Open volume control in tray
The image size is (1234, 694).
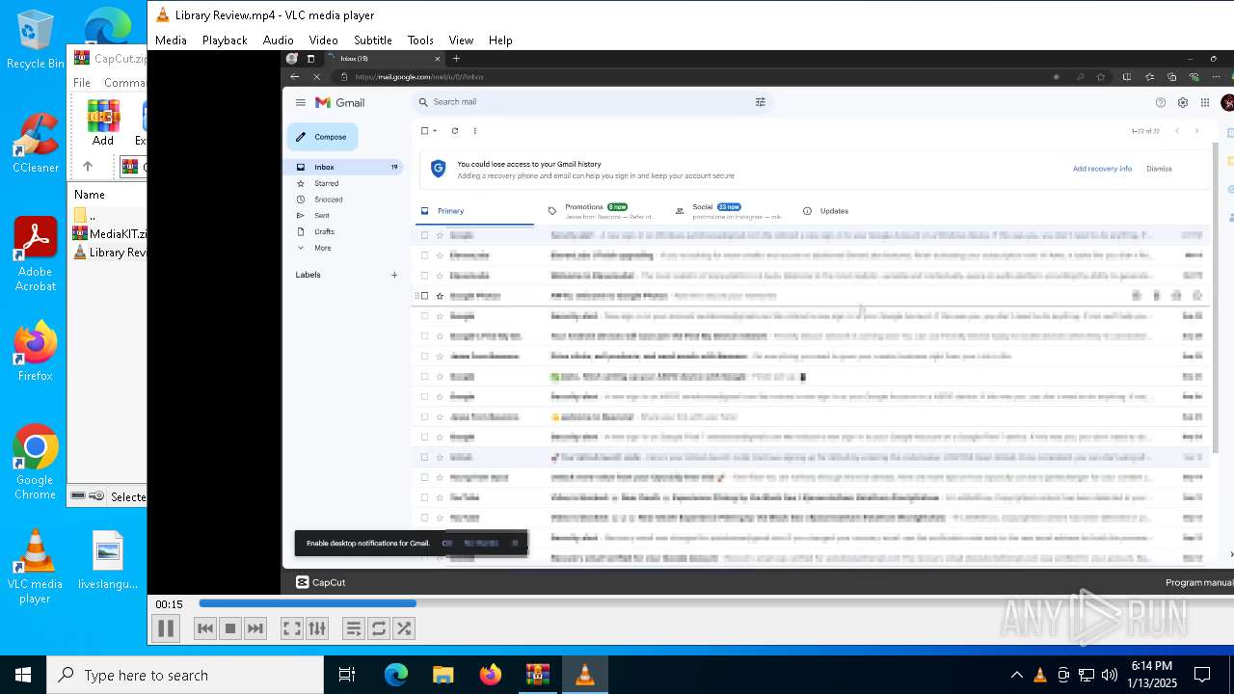(1110, 675)
